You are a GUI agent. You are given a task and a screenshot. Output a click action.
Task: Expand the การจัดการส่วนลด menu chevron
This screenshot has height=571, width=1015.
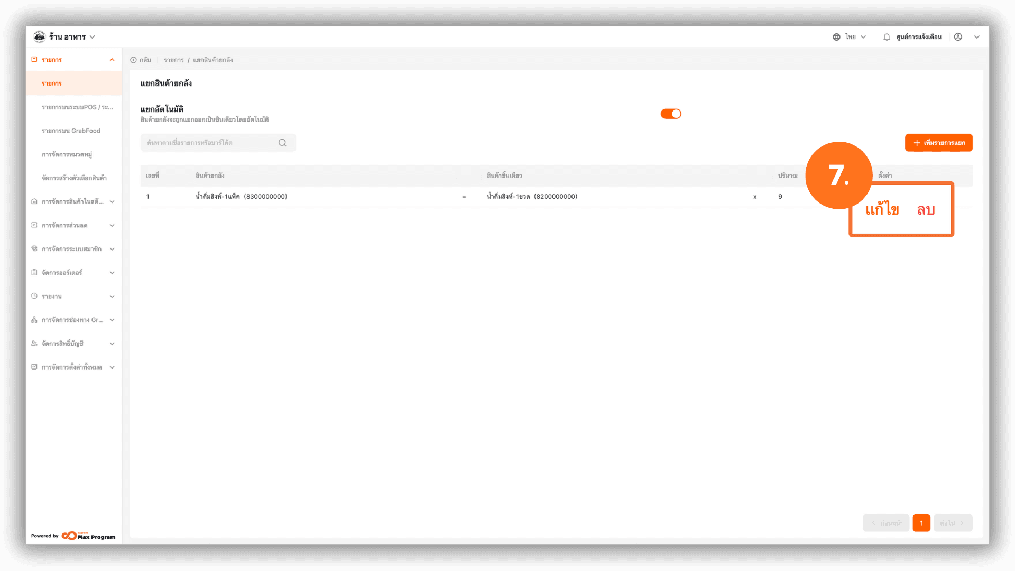pos(112,225)
